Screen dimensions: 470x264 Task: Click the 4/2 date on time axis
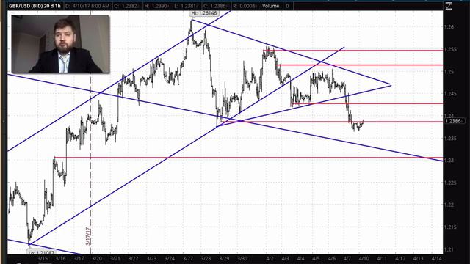point(270,258)
